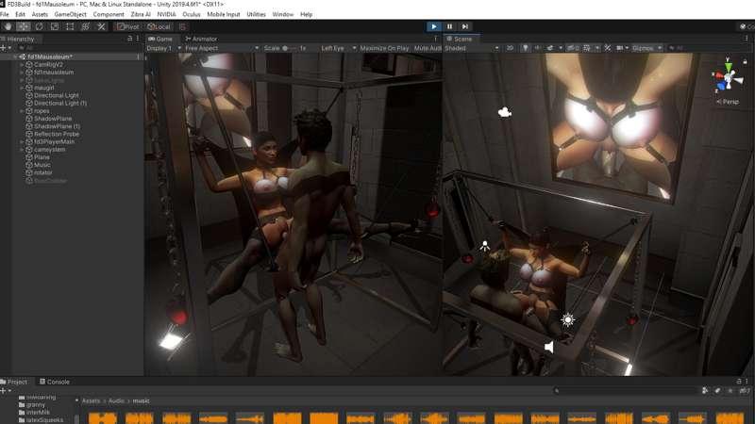Expand the CamRigV2 object
755x424 pixels.
(x=22, y=64)
